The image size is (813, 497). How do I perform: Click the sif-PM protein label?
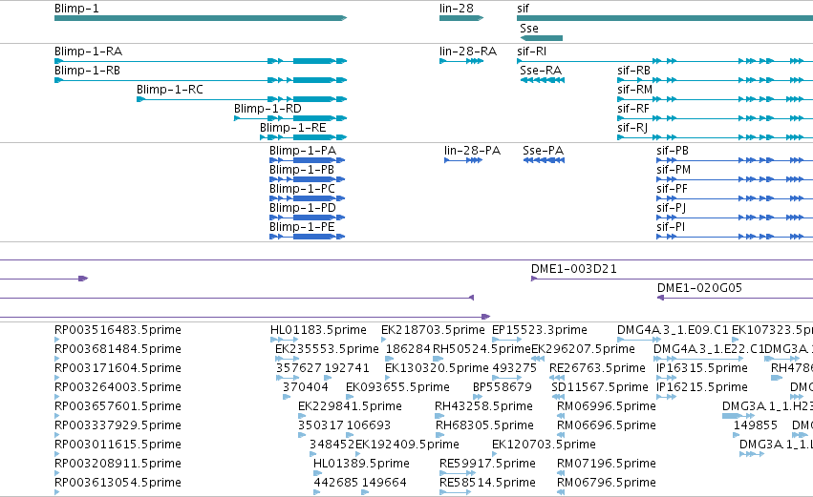tap(674, 170)
